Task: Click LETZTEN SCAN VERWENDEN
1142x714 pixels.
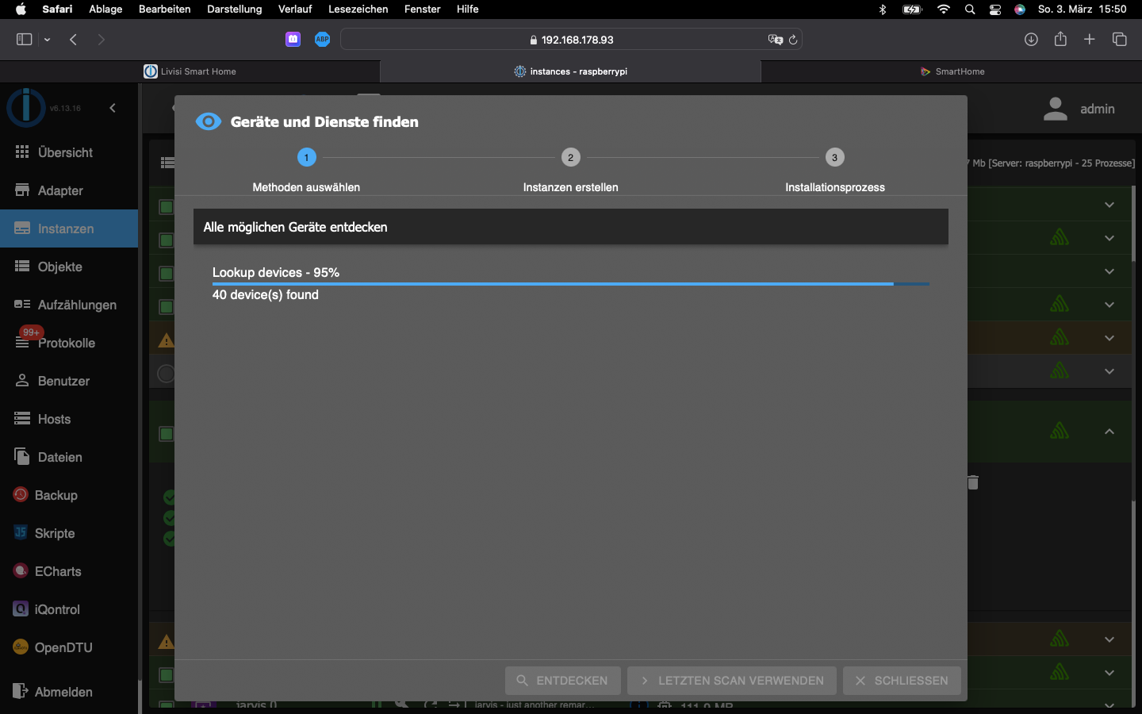Action: pyautogui.click(x=731, y=681)
